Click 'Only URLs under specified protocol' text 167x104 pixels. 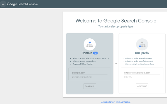139,61
